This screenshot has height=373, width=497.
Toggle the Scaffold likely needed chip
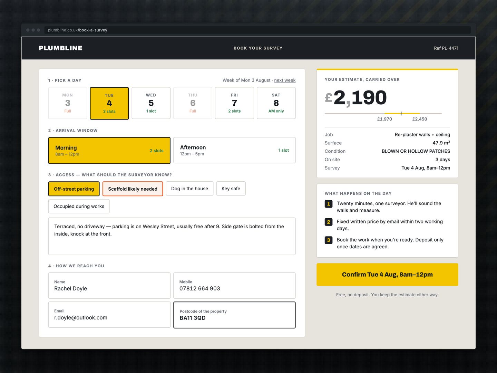133,189
